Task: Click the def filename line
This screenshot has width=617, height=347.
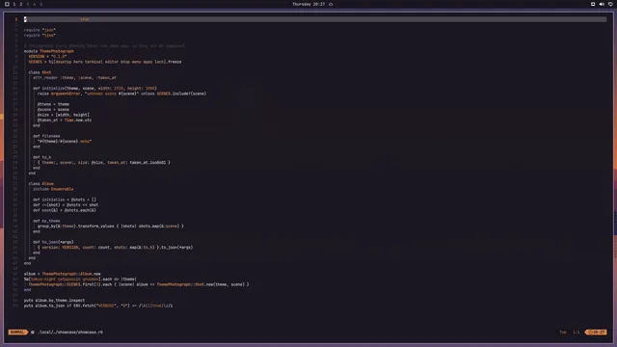Action: pos(46,136)
